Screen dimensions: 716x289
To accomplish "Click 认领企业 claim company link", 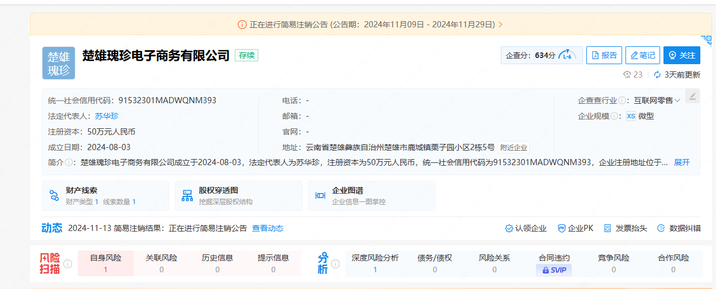I will [526, 228].
